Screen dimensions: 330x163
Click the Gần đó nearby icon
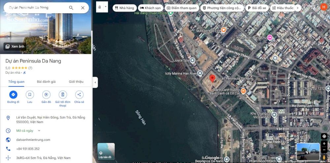(46, 95)
